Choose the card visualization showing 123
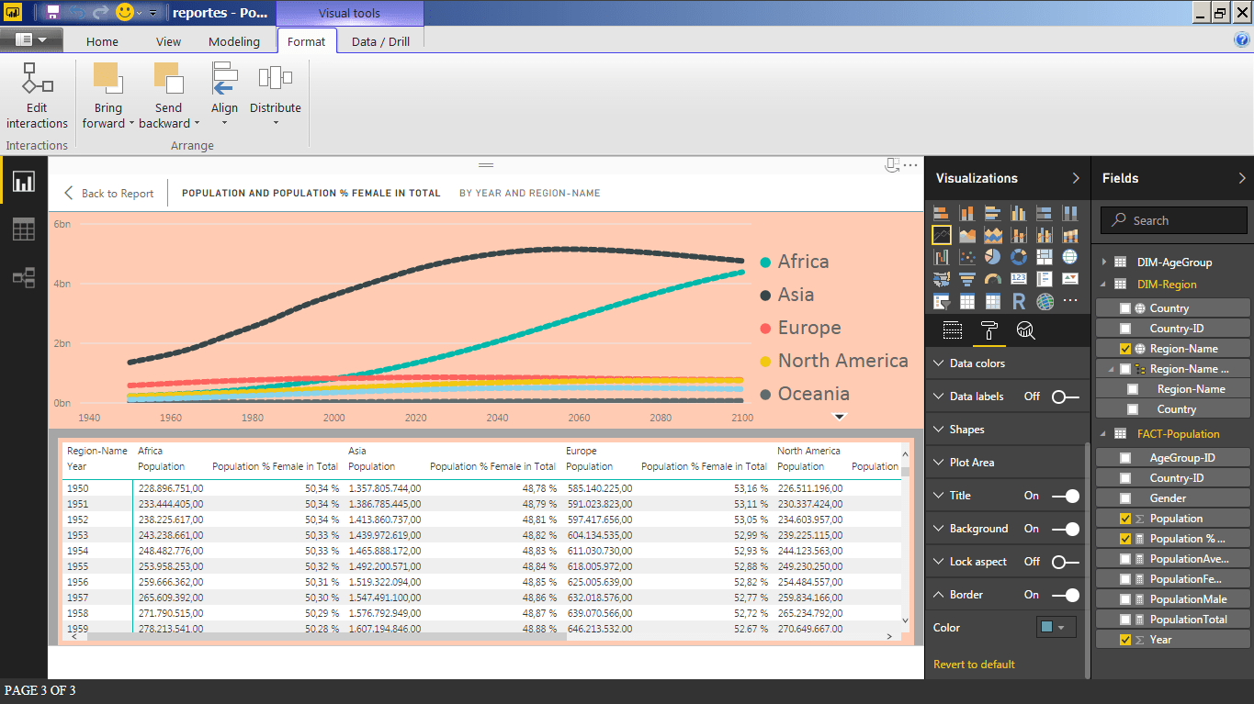Image resolution: width=1254 pixels, height=704 pixels. pyautogui.click(x=1019, y=279)
